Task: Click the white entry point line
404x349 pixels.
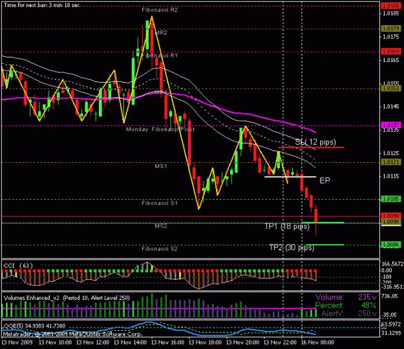Action: pos(290,177)
